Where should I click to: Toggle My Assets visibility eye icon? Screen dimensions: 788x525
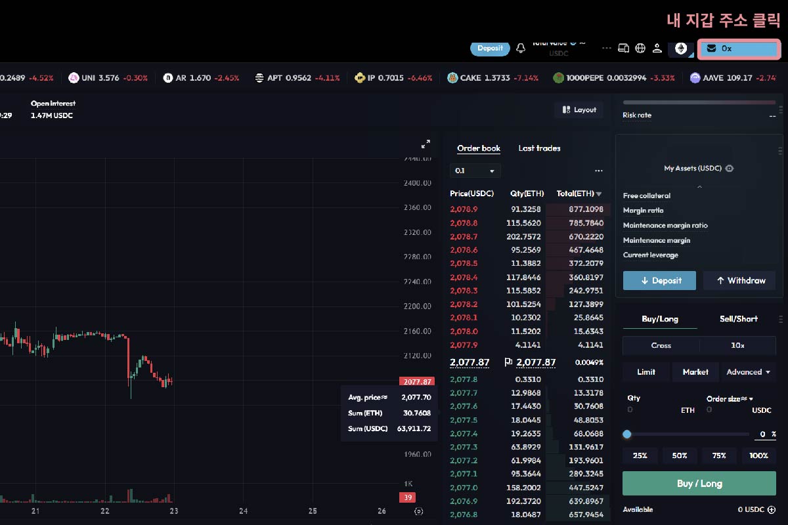(x=730, y=169)
